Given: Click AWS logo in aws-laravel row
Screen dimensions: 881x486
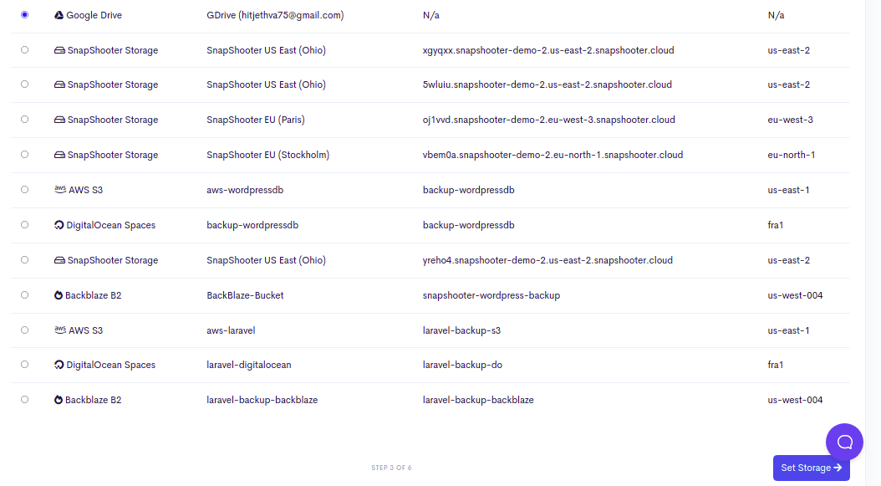Looking at the screenshot, I should tap(60, 330).
